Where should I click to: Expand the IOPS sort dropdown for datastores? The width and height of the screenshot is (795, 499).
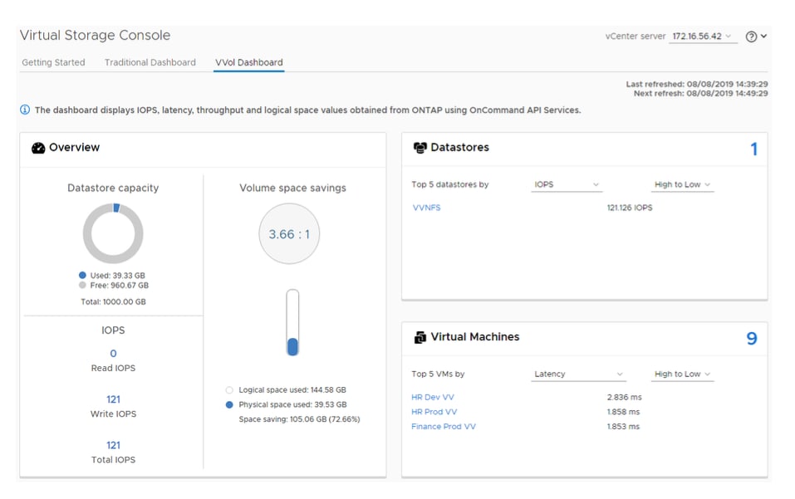[x=567, y=185]
